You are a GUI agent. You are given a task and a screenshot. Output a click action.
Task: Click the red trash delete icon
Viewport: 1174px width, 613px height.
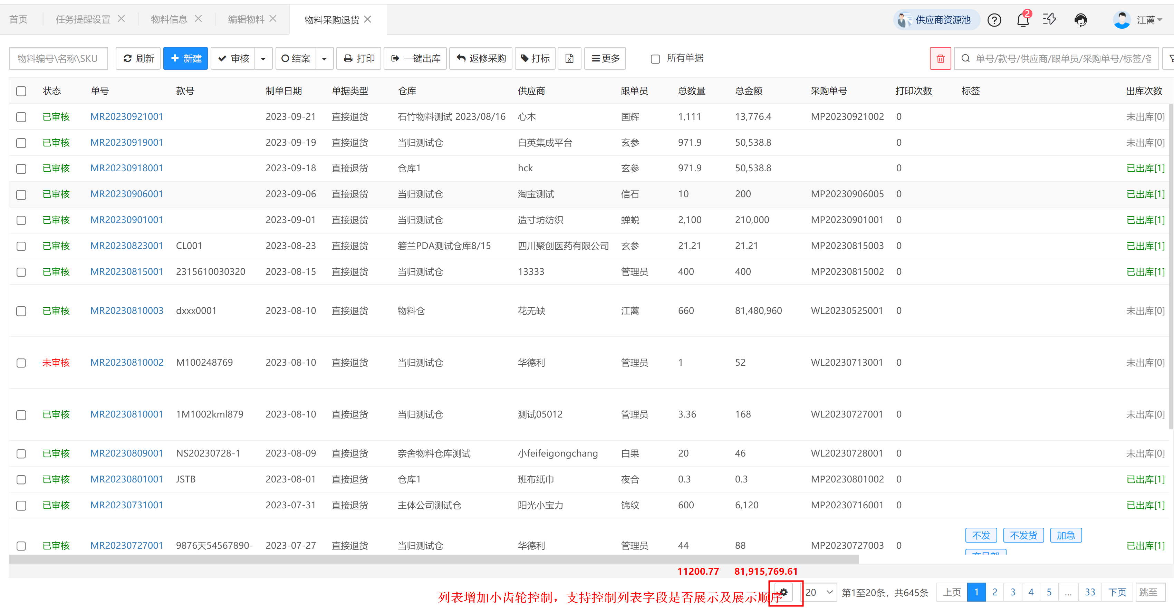click(940, 58)
